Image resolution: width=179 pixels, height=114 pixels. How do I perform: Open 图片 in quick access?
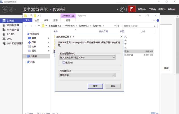(32, 51)
